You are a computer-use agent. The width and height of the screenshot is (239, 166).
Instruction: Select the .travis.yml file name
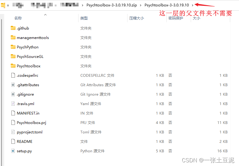pyautogui.click(x=25, y=104)
